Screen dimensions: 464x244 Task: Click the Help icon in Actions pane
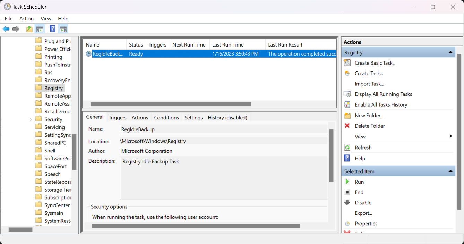click(347, 158)
